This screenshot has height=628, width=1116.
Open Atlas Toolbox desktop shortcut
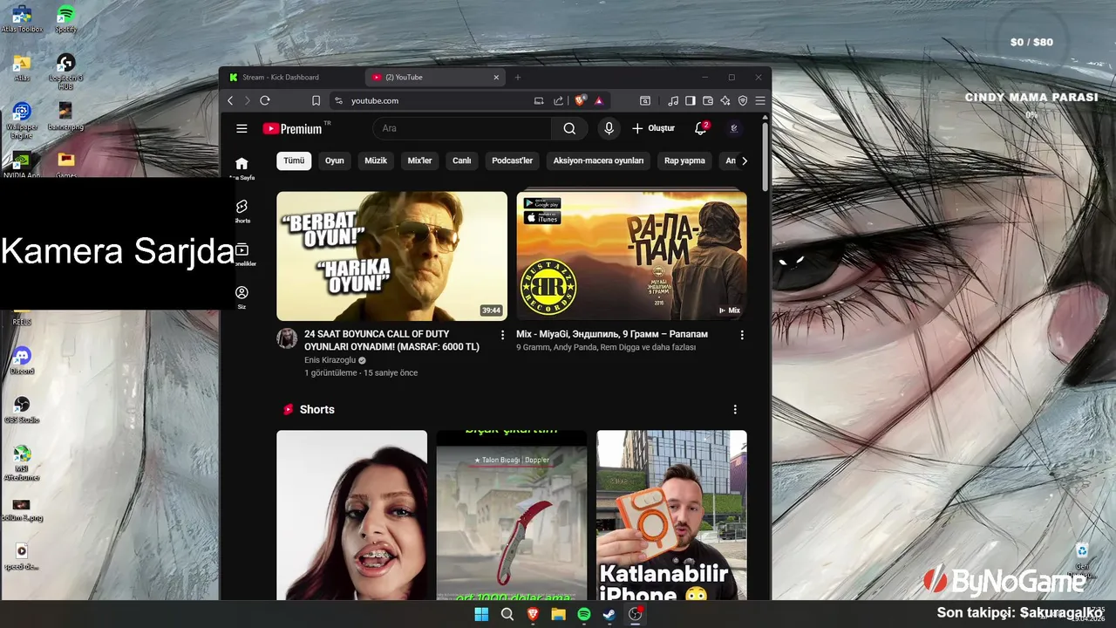pyautogui.click(x=22, y=19)
